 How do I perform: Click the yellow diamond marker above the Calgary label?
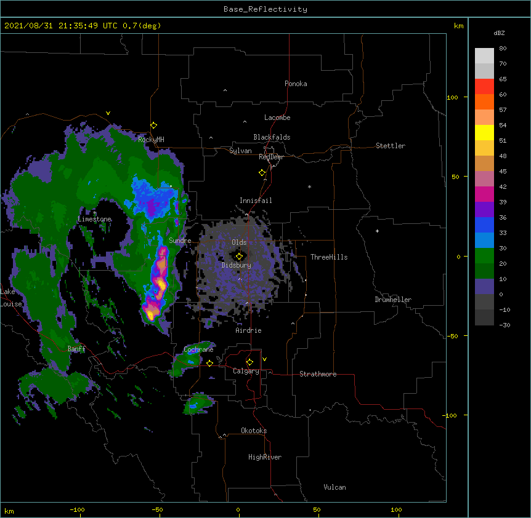(x=249, y=362)
